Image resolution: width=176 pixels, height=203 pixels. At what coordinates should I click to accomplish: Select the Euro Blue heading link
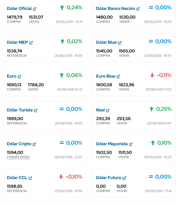coord(106,76)
